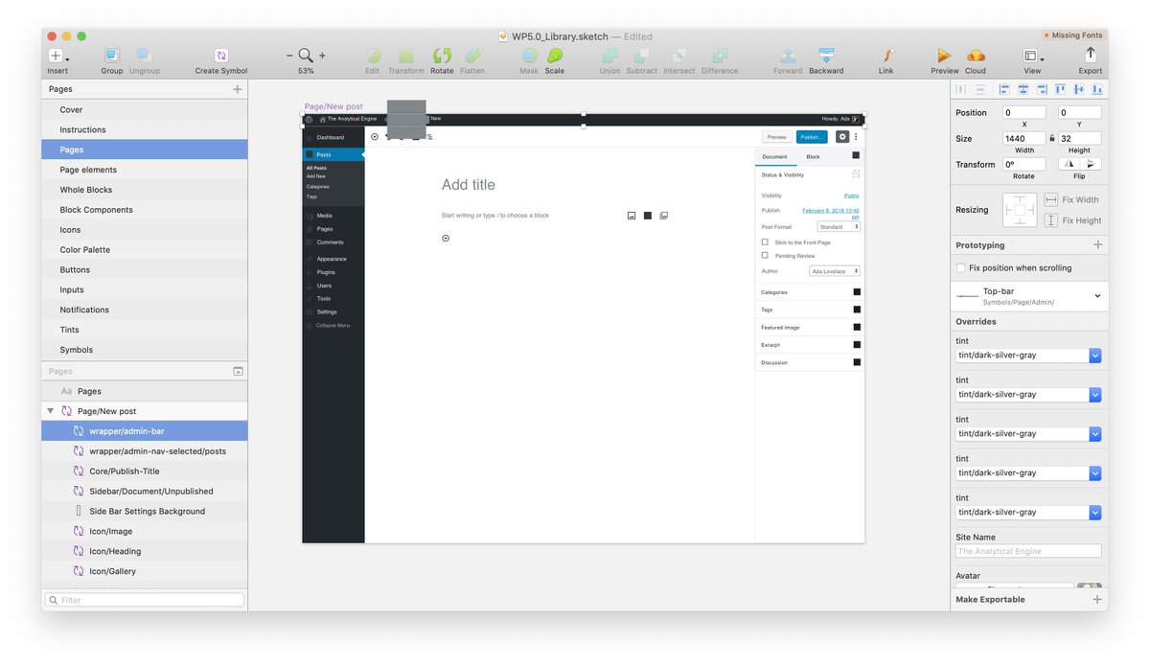Expand the Make Exportable section
This screenshot has width=1150, height=666.
coord(1096,598)
